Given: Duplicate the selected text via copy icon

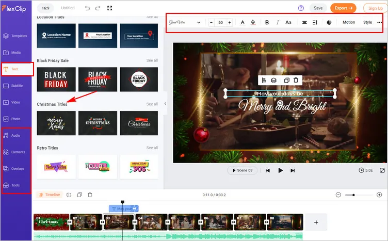Looking at the screenshot, I should point(286,80).
